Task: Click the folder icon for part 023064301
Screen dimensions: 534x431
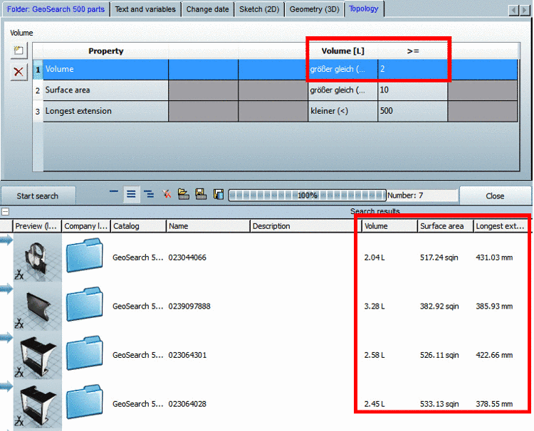Action: click(x=85, y=353)
